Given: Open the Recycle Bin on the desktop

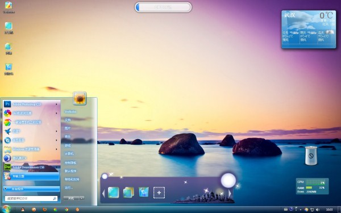Looking at the screenshot, I should coord(311,156).
